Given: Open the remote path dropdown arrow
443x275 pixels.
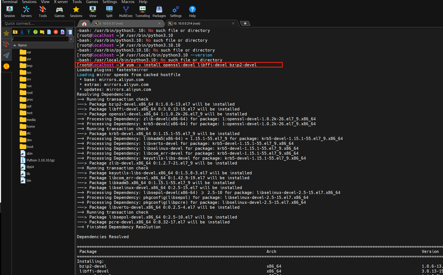Looking at the screenshot, I should [71, 39].
